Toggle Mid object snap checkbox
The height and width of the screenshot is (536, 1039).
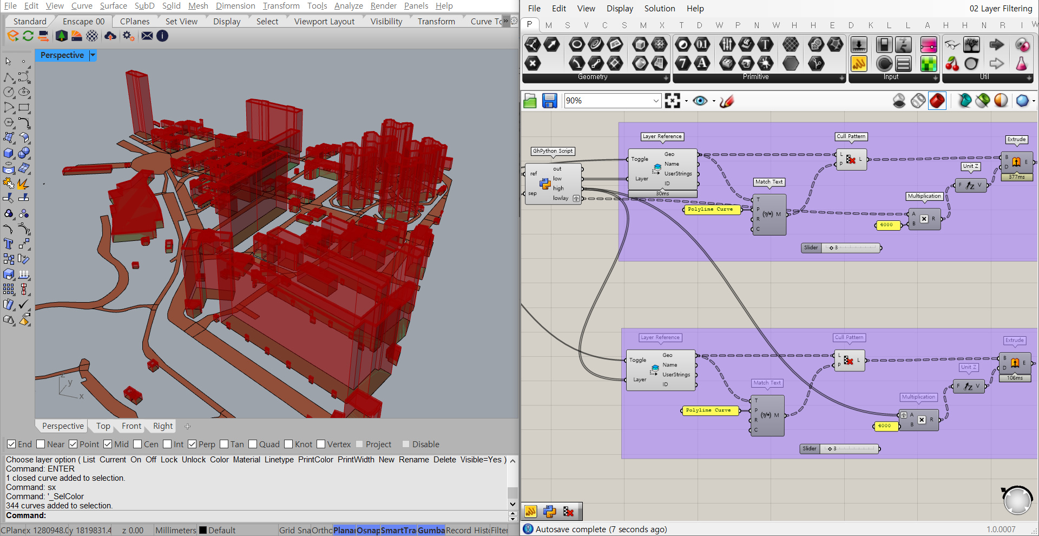pyautogui.click(x=108, y=444)
